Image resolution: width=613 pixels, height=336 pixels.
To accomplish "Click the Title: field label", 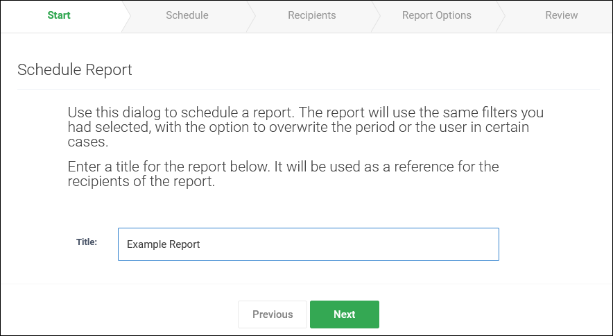I will point(87,242).
